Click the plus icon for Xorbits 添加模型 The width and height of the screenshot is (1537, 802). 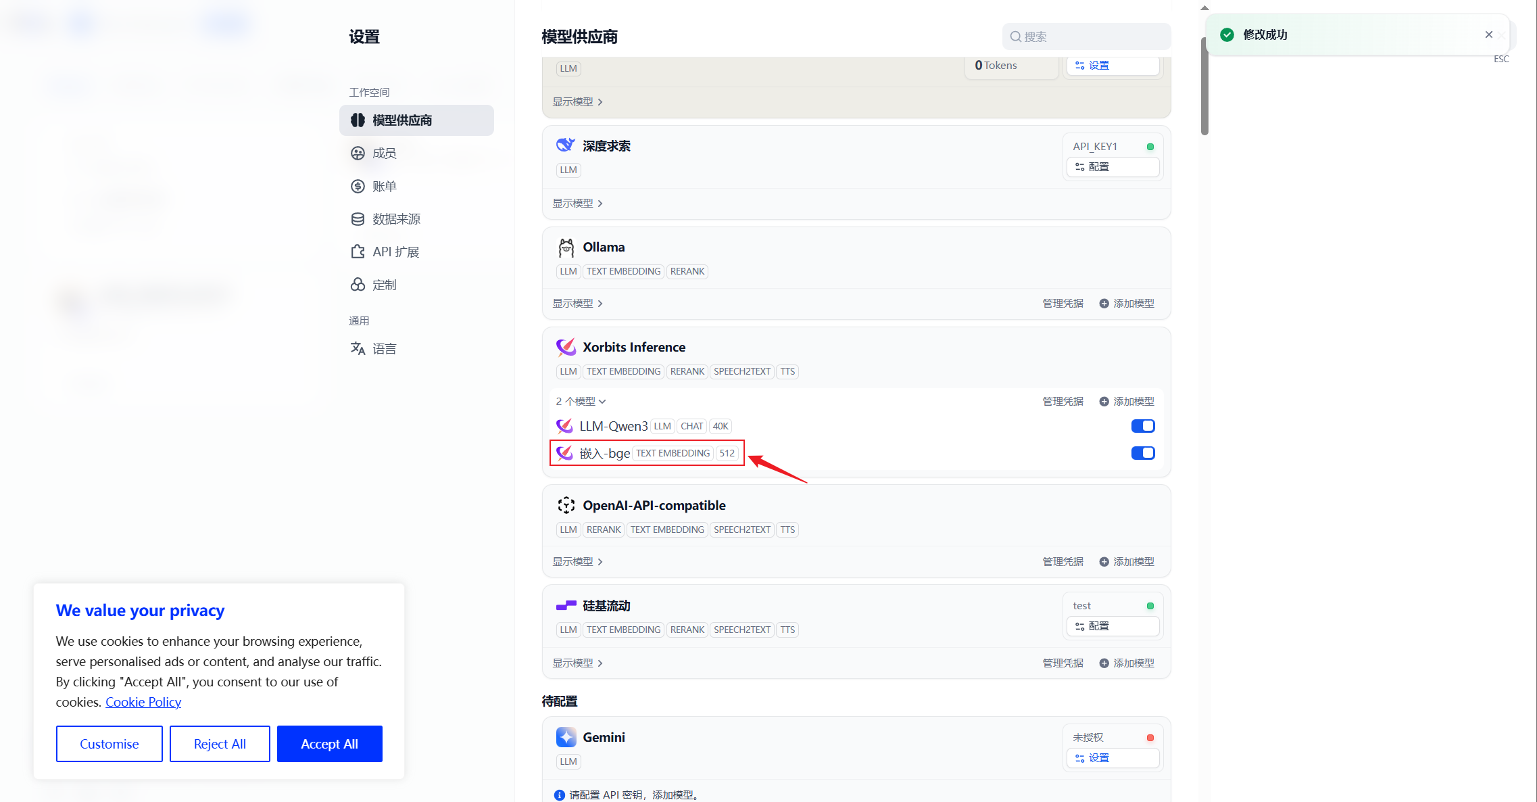pyautogui.click(x=1104, y=402)
